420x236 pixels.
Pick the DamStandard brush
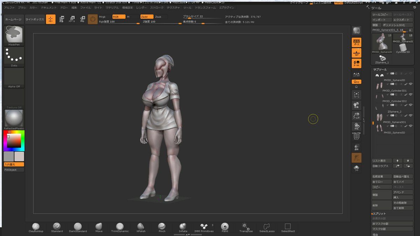[78, 227]
